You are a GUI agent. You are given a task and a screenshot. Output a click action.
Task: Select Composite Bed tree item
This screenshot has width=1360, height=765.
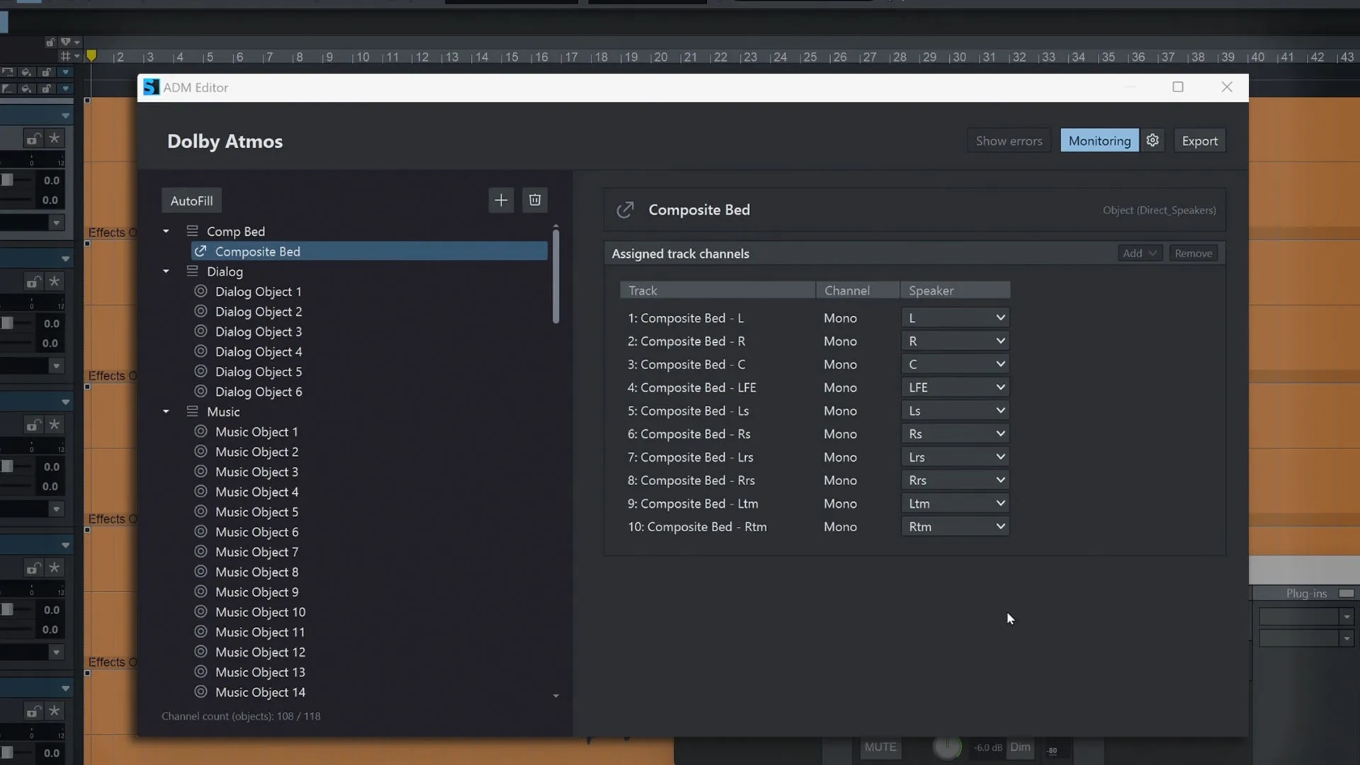pyautogui.click(x=258, y=251)
